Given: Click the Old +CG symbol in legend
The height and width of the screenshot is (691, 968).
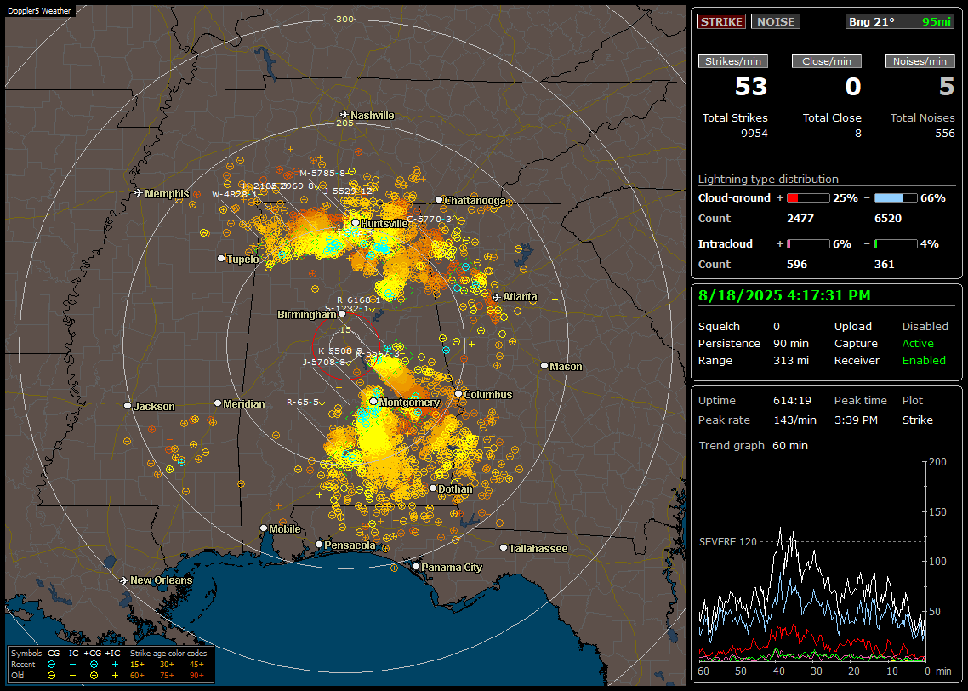Looking at the screenshot, I should pos(94,676).
